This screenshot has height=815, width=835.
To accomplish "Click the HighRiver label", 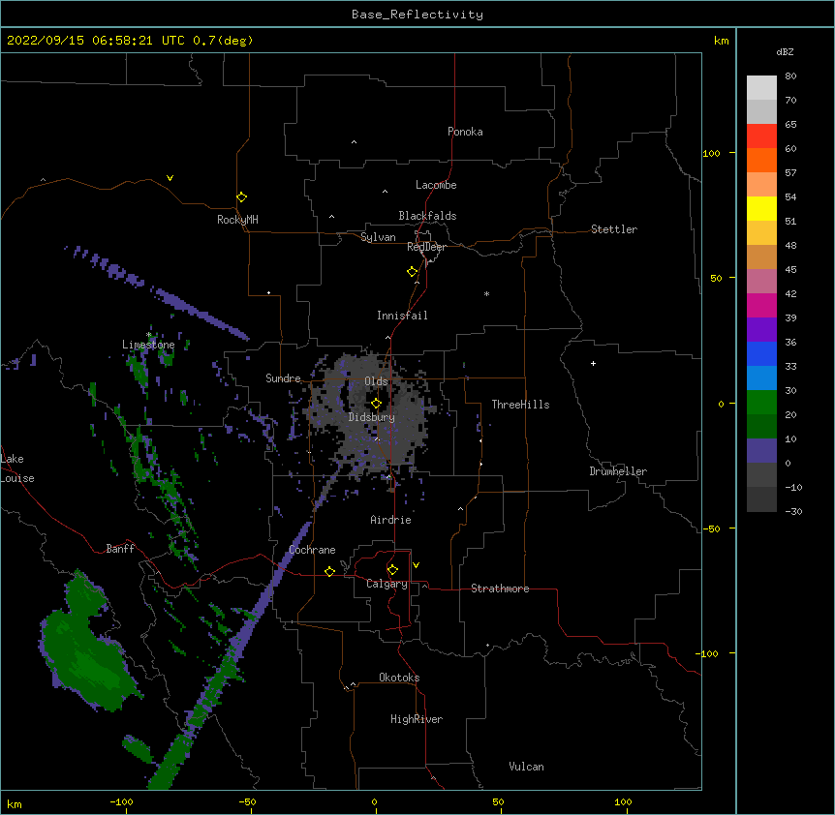I will [417, 719].
